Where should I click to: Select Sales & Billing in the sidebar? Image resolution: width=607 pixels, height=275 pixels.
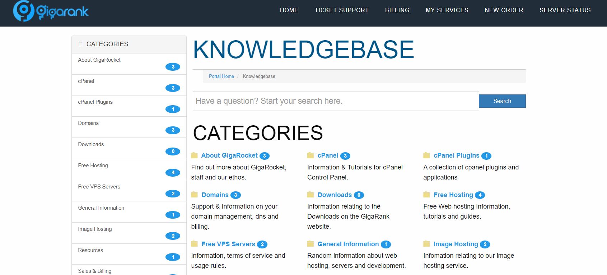(x=129, y=270)
